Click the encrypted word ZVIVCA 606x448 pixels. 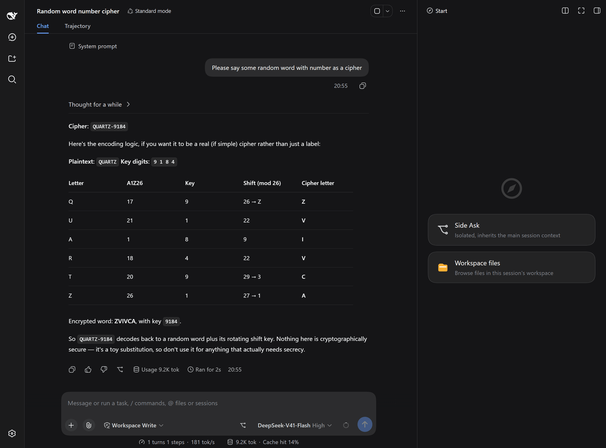125,321
